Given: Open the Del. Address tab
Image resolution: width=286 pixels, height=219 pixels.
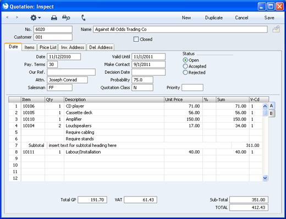Looking at the screenshot, I should click(101, 47).
